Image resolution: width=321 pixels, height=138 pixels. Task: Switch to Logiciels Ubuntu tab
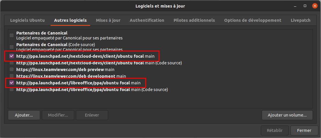(27, 20)
